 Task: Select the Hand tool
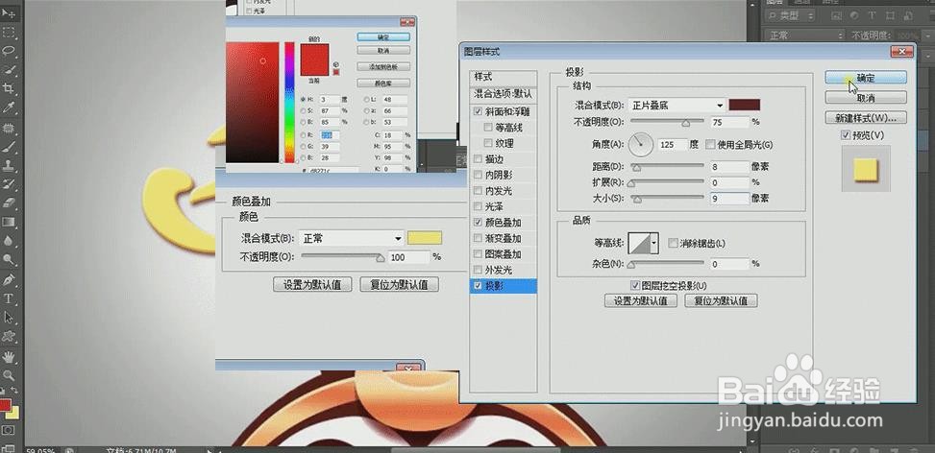(x=9, y=357)
